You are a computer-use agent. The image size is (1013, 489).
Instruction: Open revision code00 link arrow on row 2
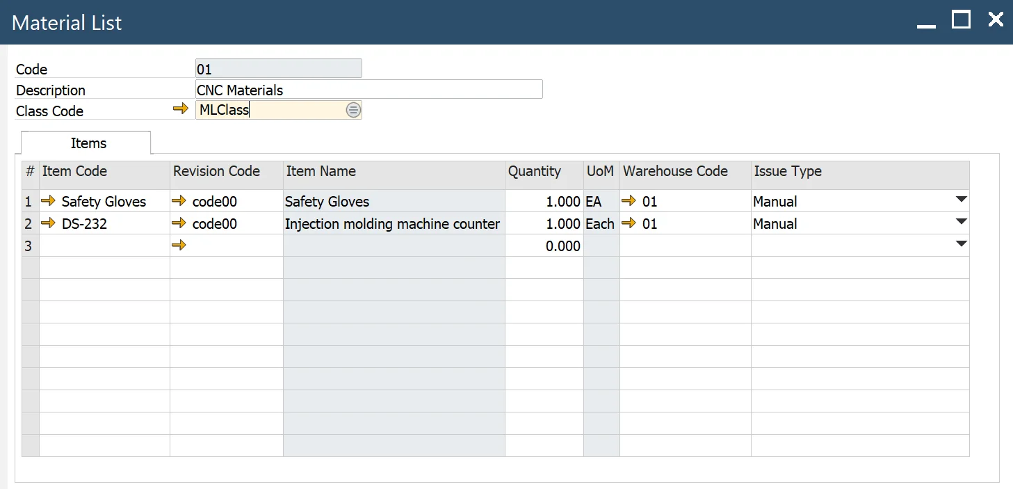[179, 223]
